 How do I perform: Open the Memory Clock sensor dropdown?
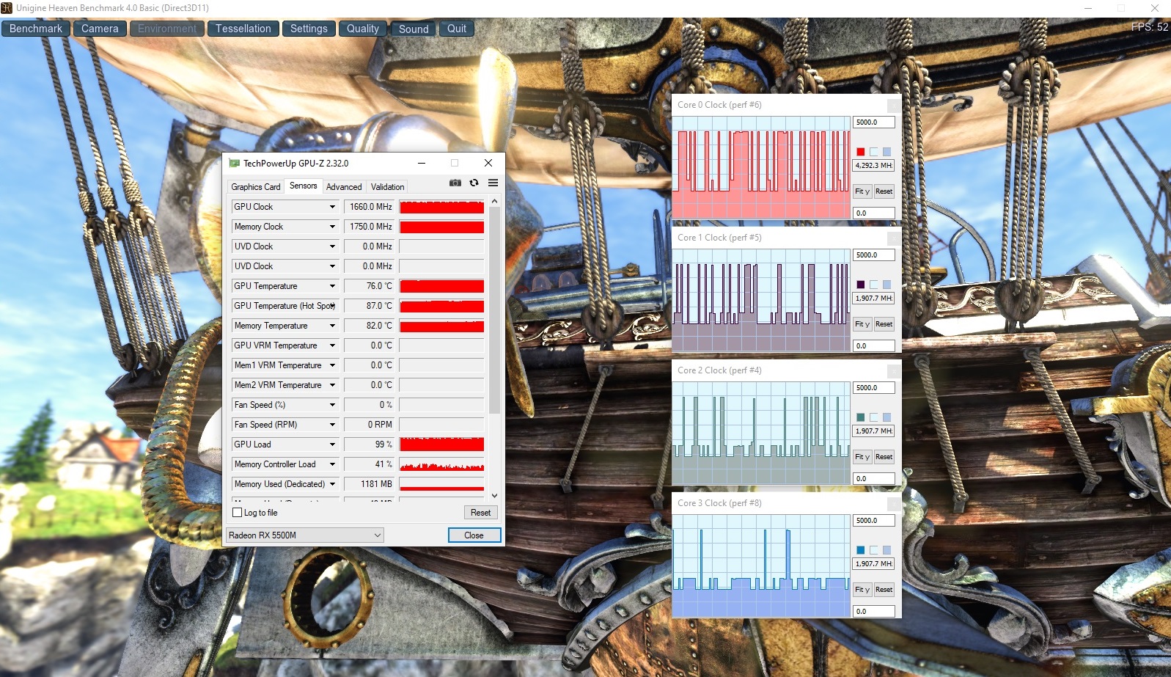click(x=332, y=227)
